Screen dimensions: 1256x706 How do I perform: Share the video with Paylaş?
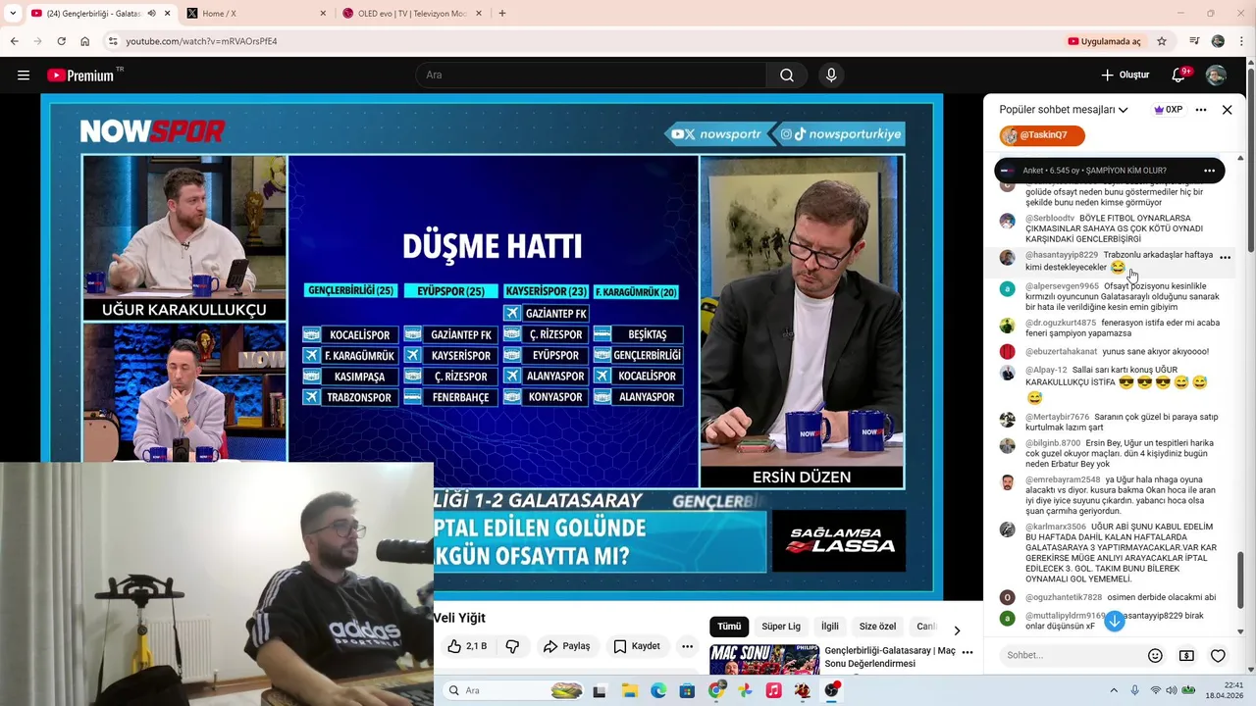567,646
